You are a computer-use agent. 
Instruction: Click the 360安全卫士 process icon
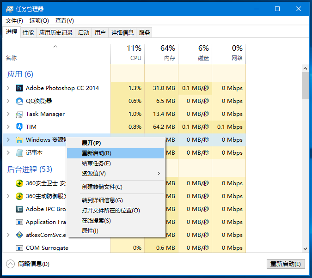point(19,183)
